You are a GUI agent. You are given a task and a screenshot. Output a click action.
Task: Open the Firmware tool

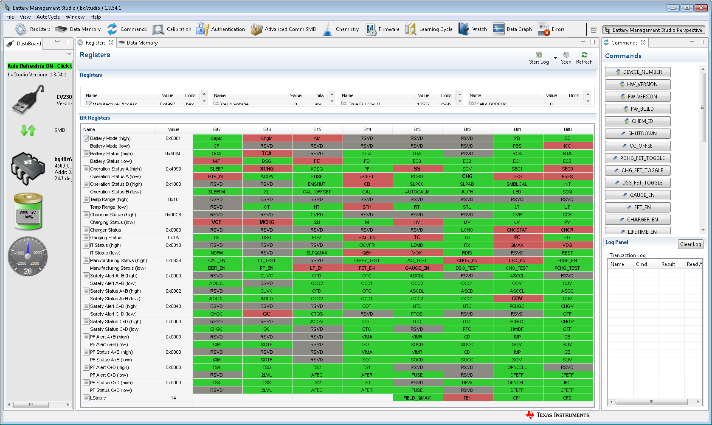click(382, 29)
